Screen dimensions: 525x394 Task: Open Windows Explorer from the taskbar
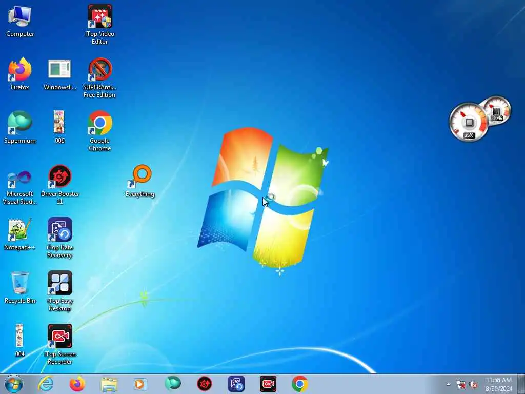pyautogui.click(x=109, y=384)
